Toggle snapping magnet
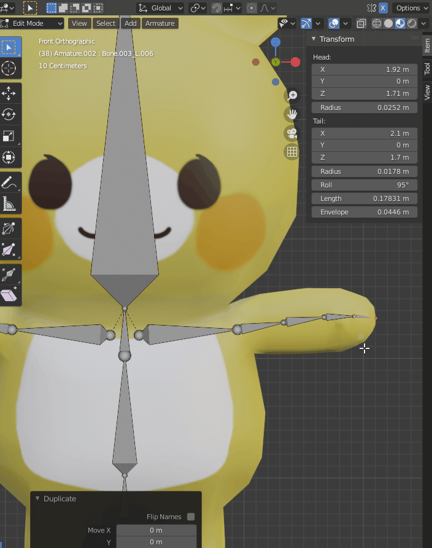Screen dimensions: 432x548 tap(217, 8)
